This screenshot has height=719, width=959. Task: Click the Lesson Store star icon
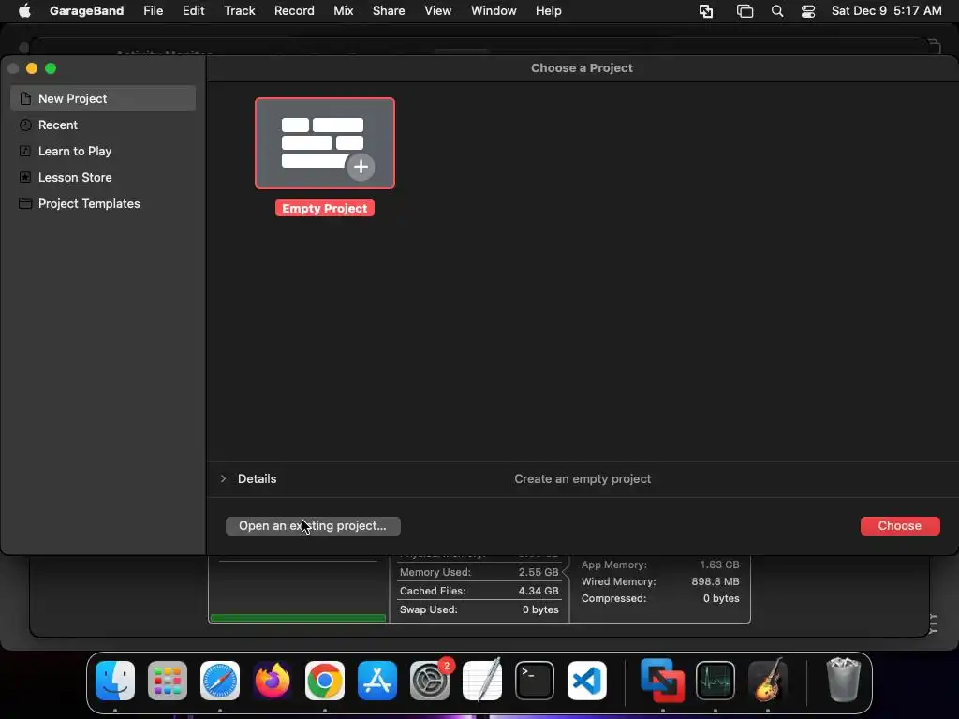click(x=25, y=177)
